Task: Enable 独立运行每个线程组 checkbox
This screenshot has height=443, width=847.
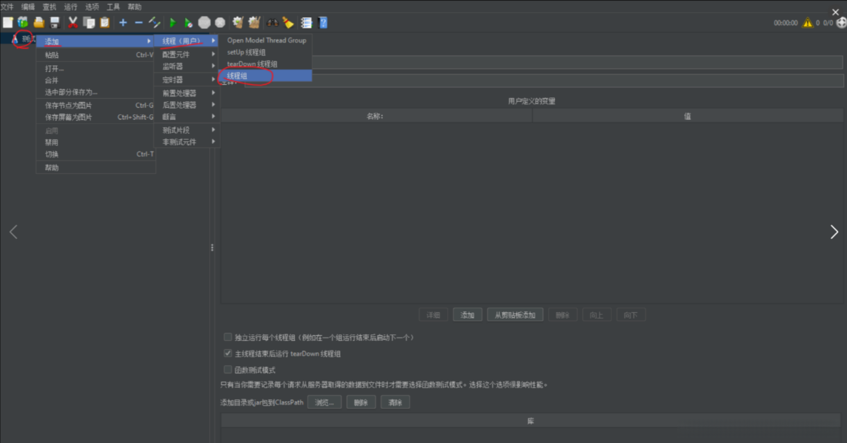Action: coord(228,337)
